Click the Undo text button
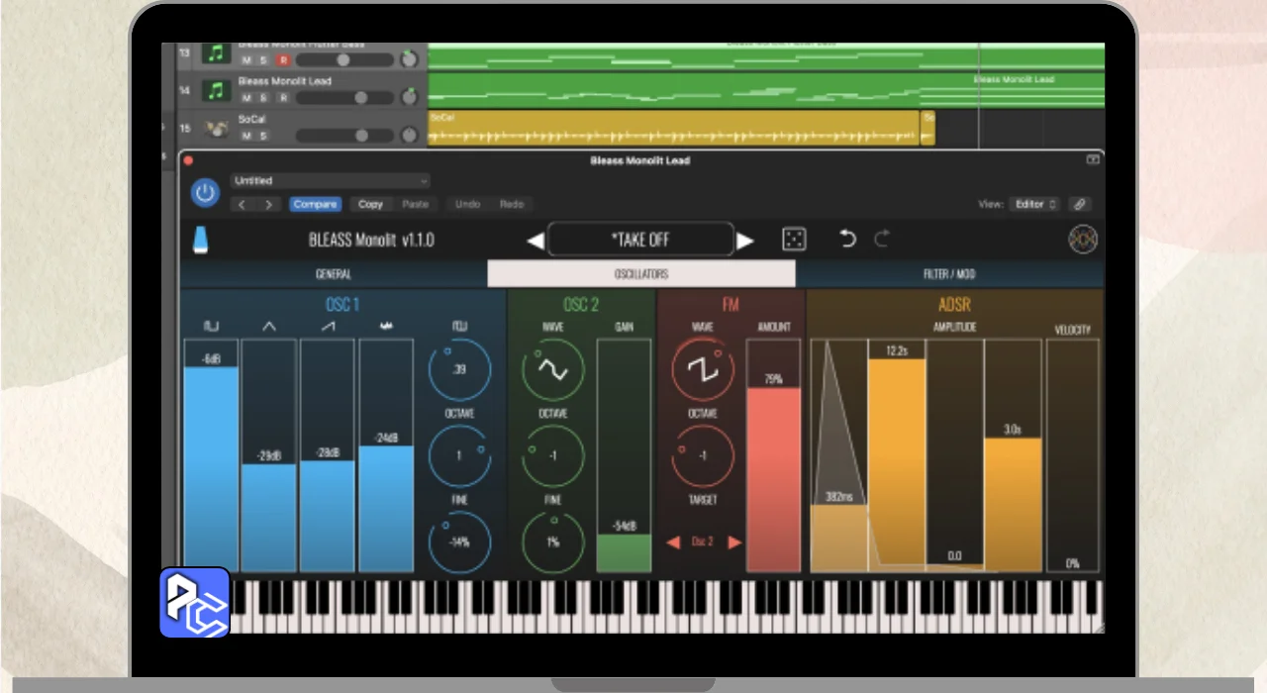 click(467, 204)
